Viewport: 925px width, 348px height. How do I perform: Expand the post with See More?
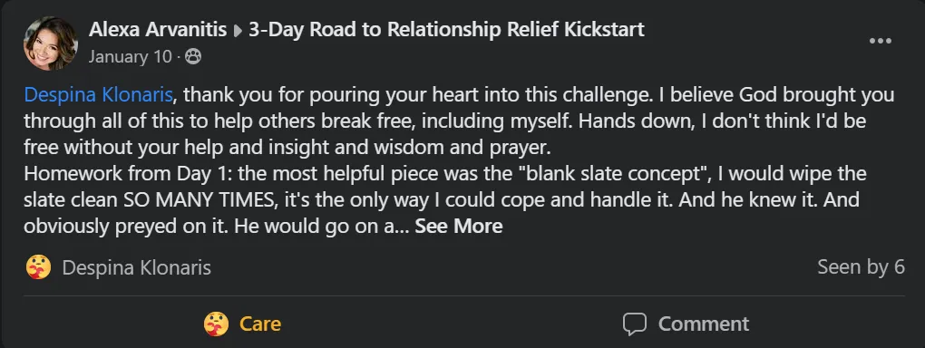458,227
